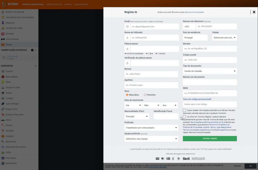Open the Mês birth date dropdown
The image size is (258, 170).
click(x=151, y=105)
